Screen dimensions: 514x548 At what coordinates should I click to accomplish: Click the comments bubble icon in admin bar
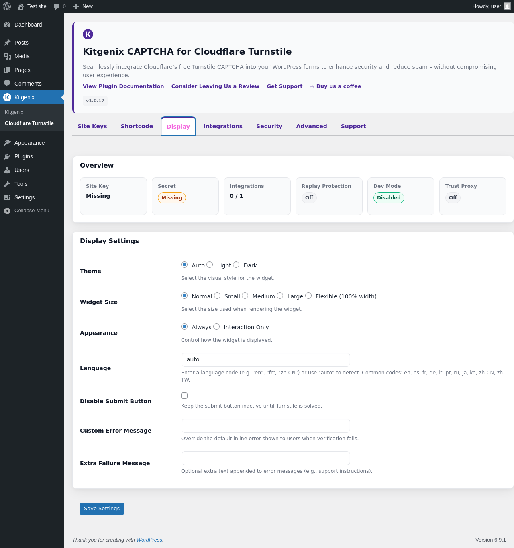(x=56, y=6)
